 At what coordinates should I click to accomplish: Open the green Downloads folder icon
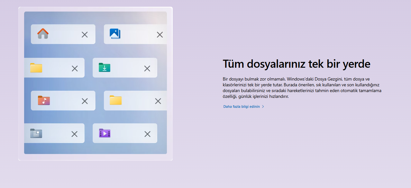105,68
